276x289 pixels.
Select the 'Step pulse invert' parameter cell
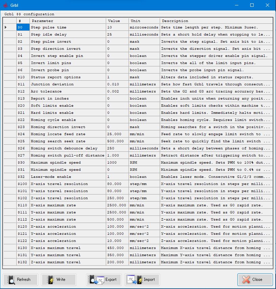click(x=68, y=41)
